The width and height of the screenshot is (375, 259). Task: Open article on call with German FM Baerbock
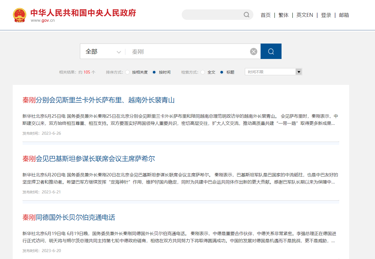point(69,217)
